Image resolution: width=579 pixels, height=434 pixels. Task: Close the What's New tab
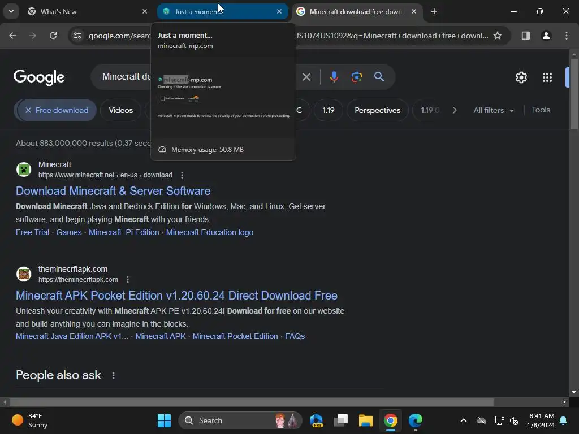pos(145,11)
